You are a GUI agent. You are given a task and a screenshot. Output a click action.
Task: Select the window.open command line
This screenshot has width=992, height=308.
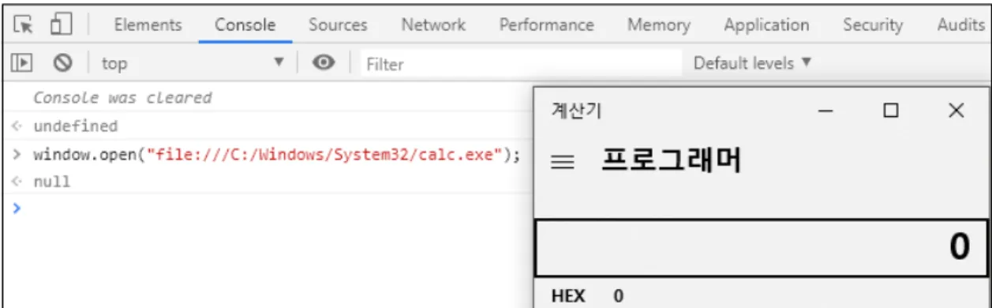point(277,154)
